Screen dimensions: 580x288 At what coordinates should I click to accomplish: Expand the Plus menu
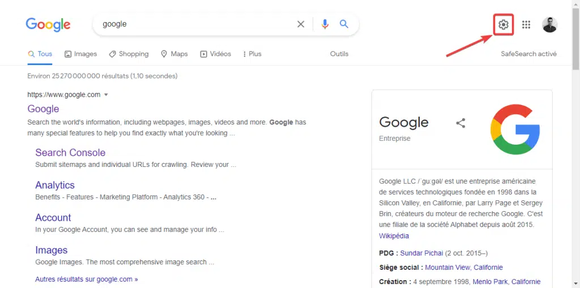point(252,54)
